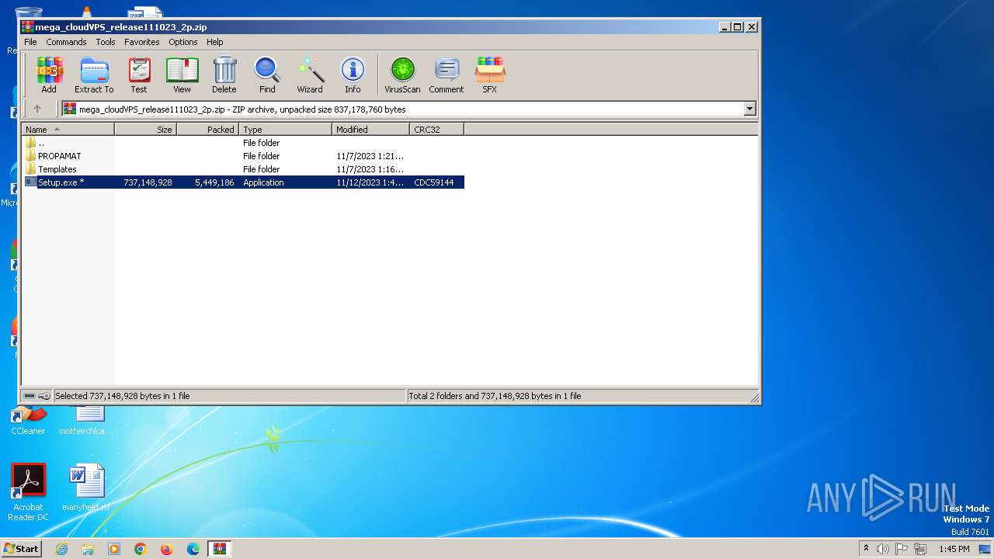Screen dimensions: 994x559
Task: Show hidden tray icons arrow
Action: pos(867,548)
